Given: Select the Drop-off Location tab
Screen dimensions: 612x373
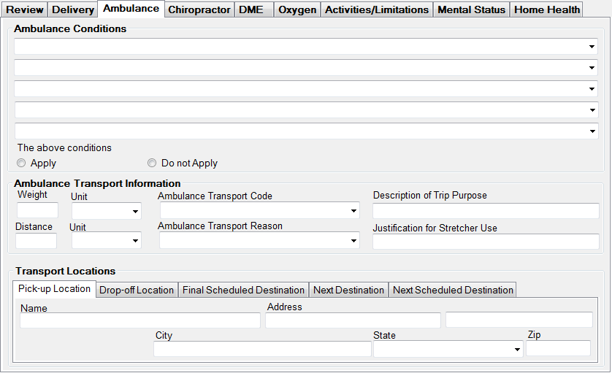Looking at the screenshot, I should pos(137,290).
